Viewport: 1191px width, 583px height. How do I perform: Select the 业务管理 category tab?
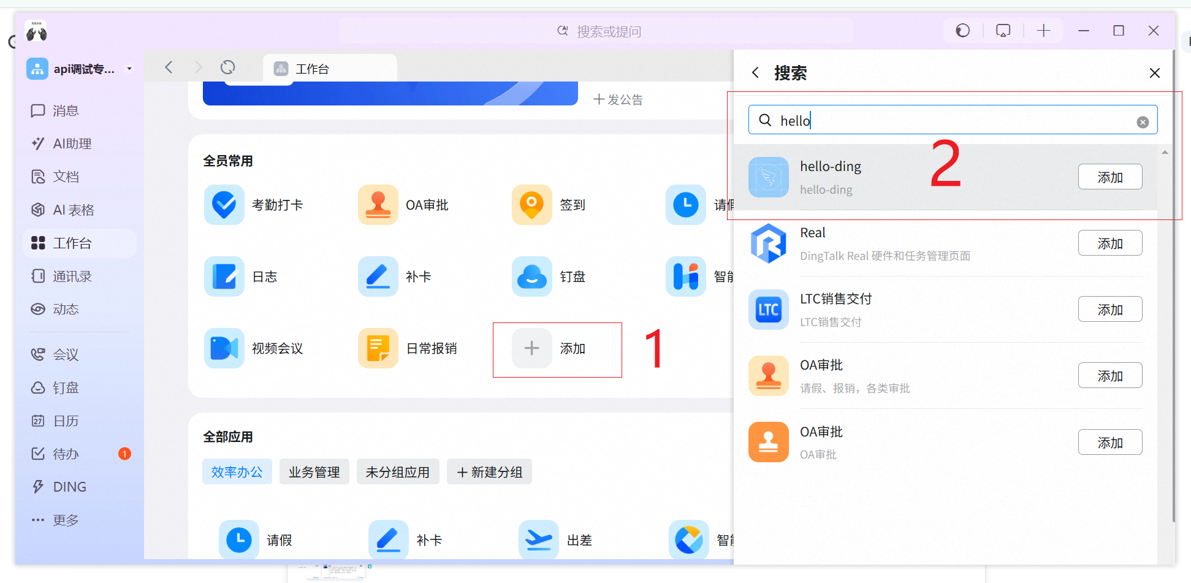pyautogui.click(x=314, y=472)
